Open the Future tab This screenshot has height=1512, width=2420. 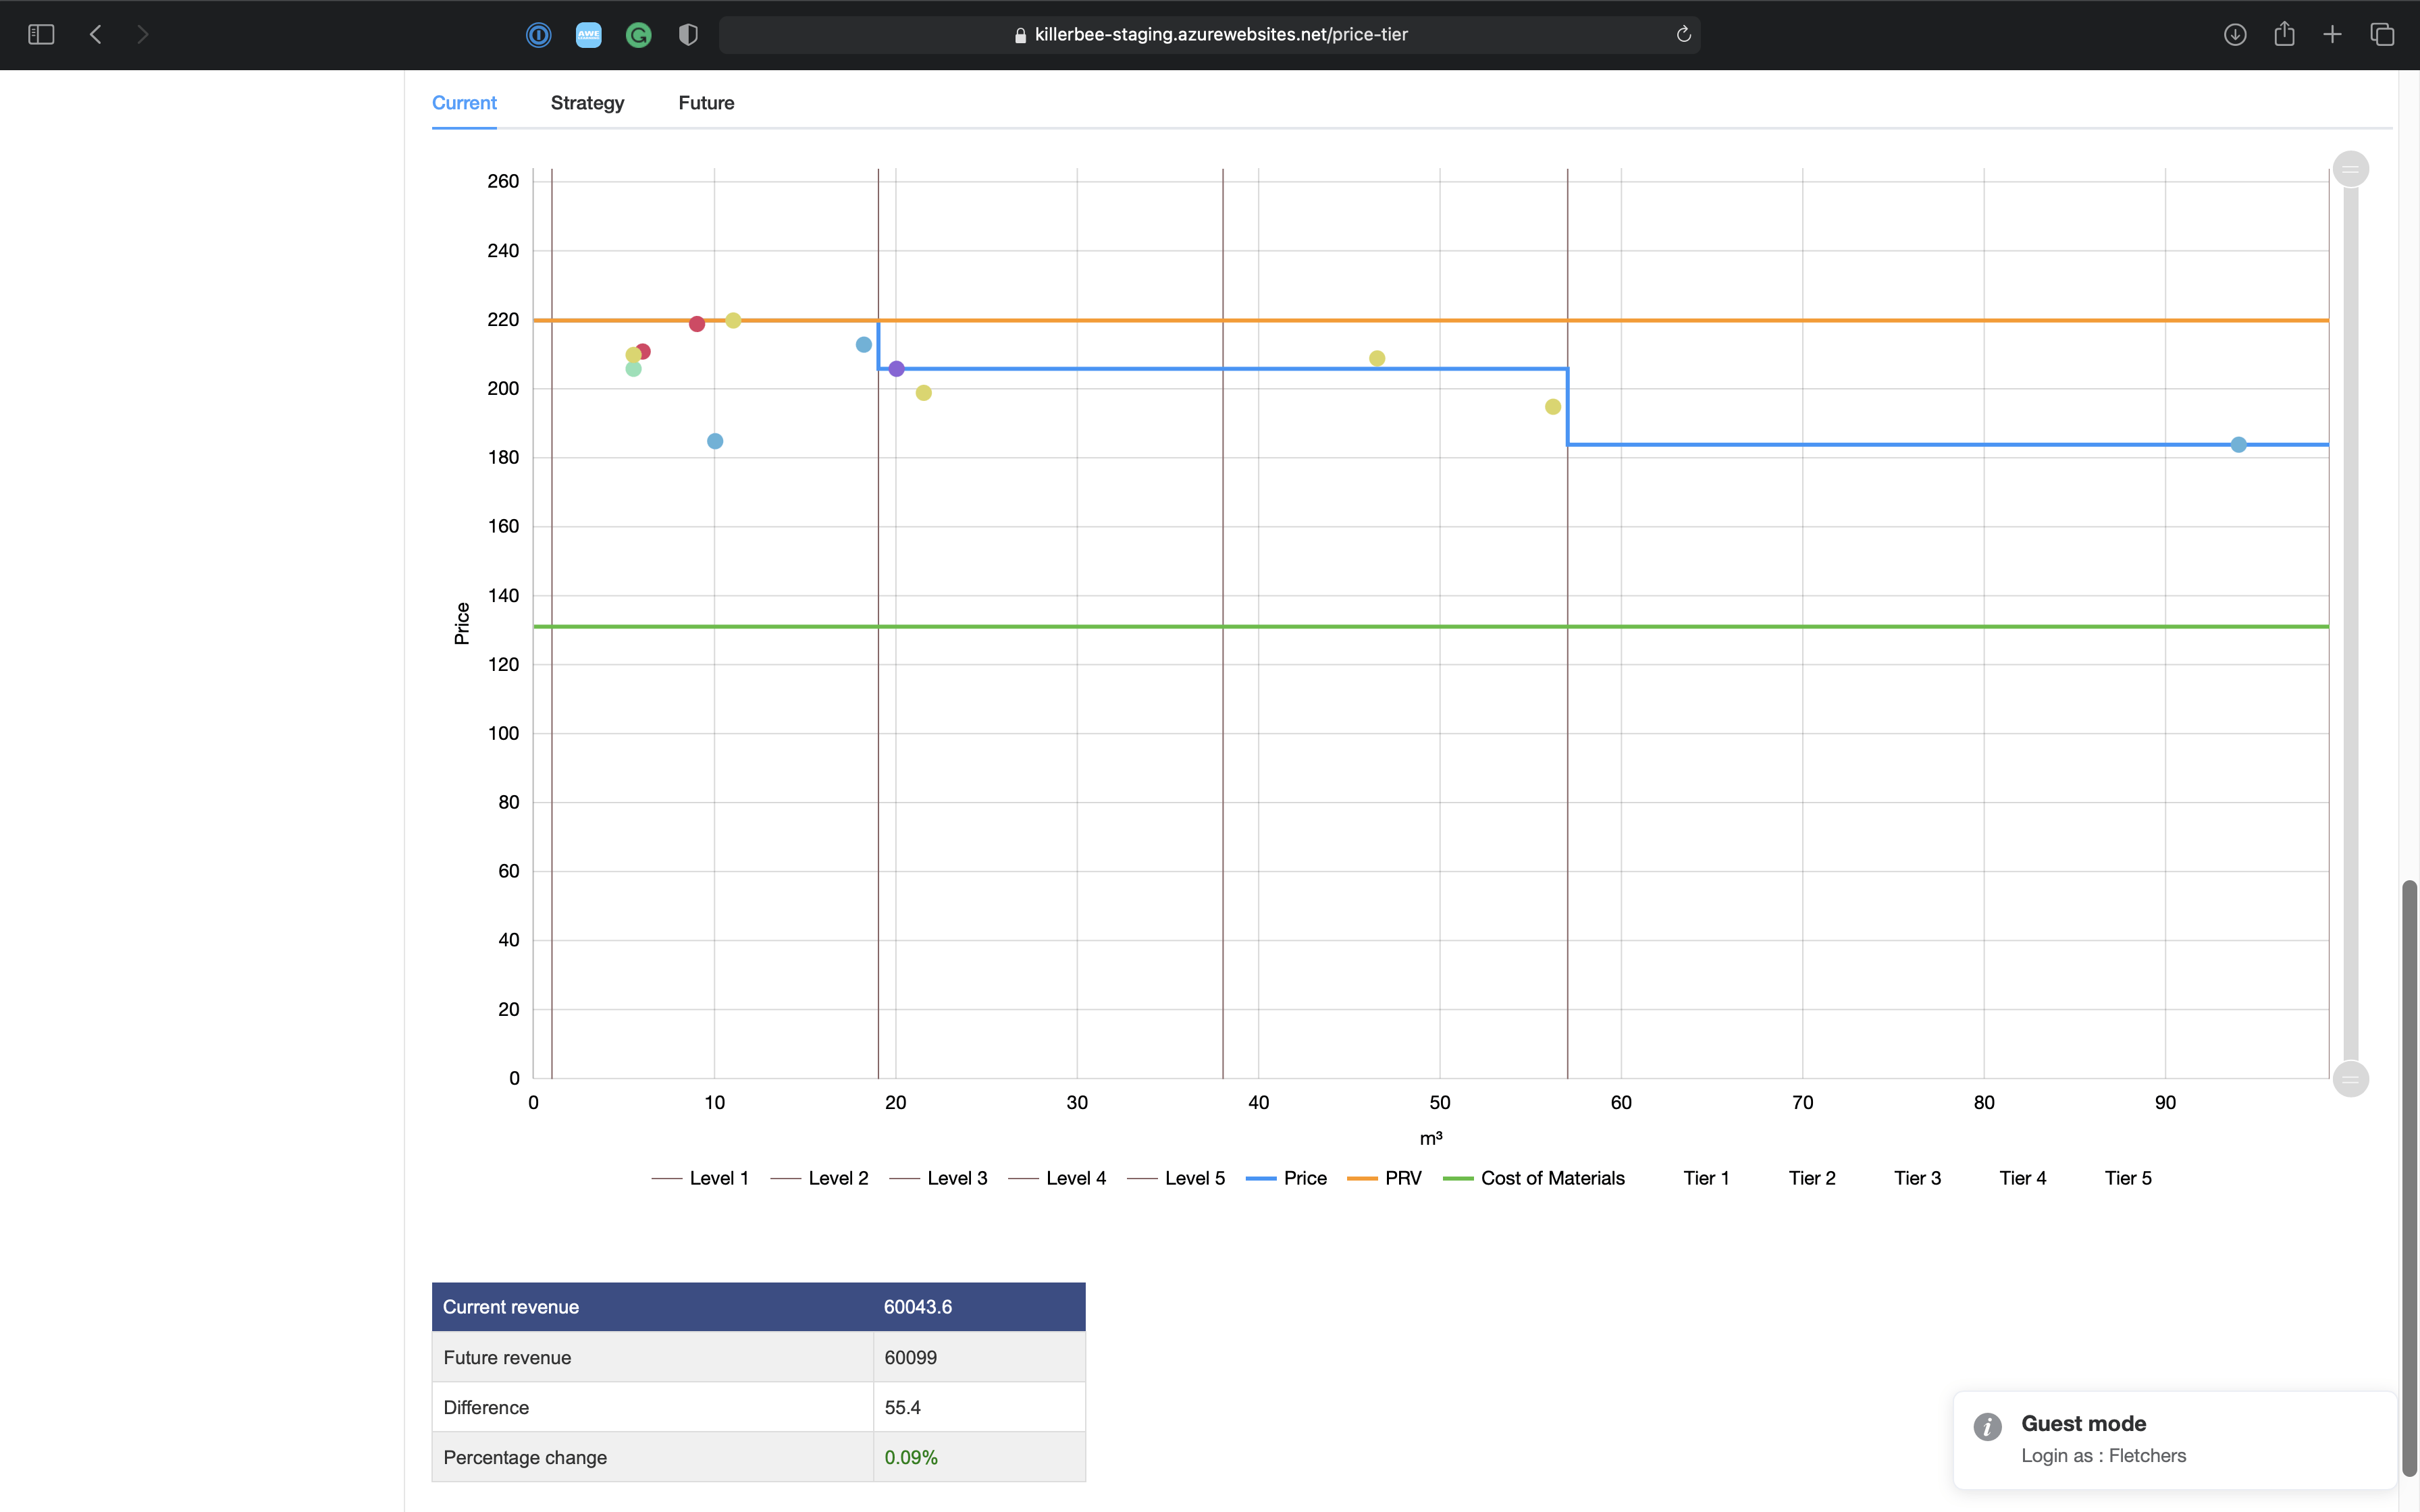pyautogui.click(x=706, y=103)
